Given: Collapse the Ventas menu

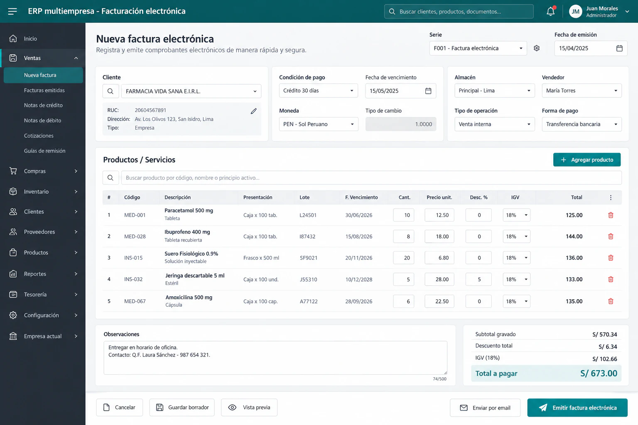Looking at the screenshot, I should click(x=43, y=58).
